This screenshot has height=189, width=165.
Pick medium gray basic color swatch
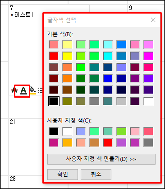(94, 101)
